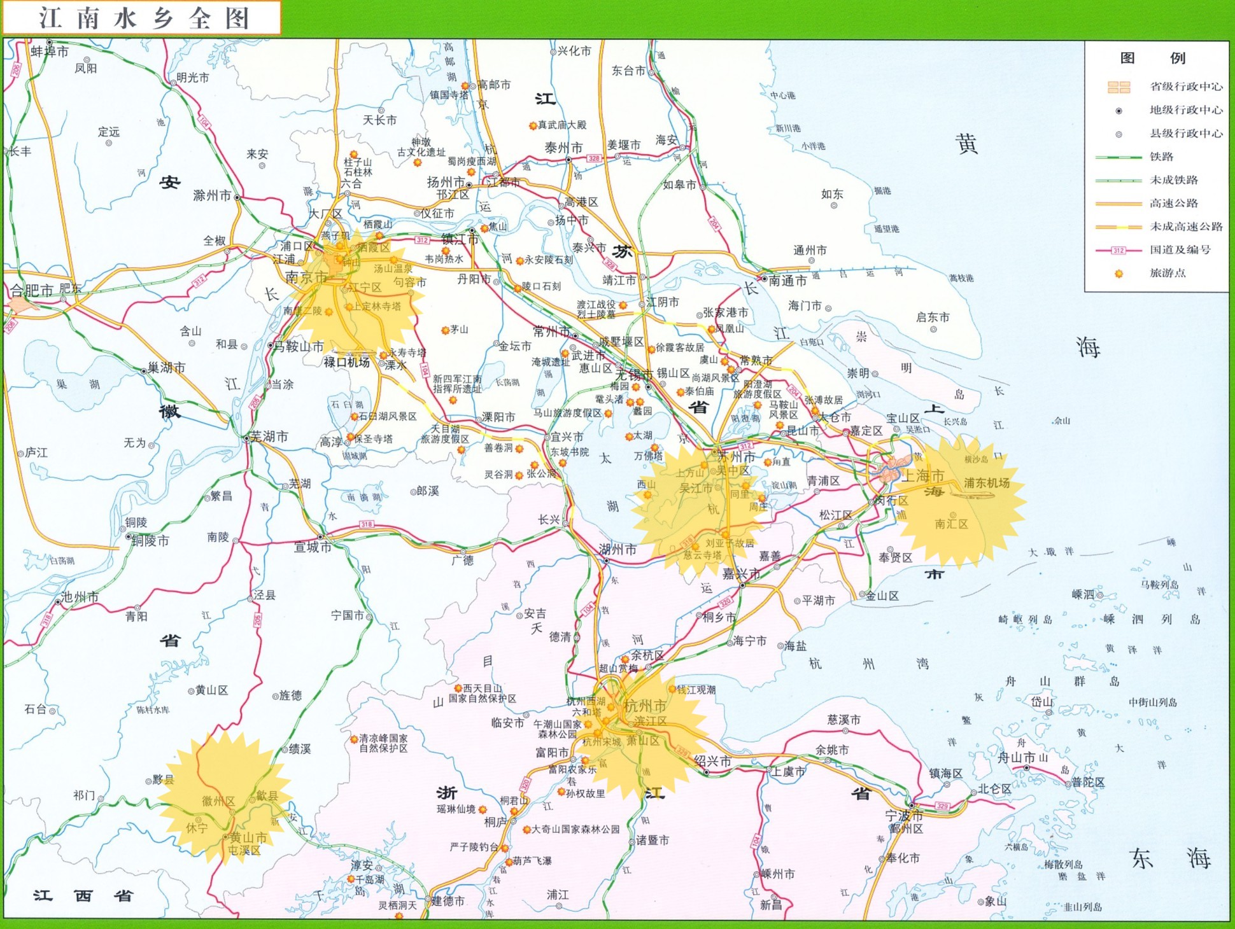Click the tourist marker beside 真武庙大殿
The height and width of the screenshot is (929, 1235).
[x=533, y=126]
